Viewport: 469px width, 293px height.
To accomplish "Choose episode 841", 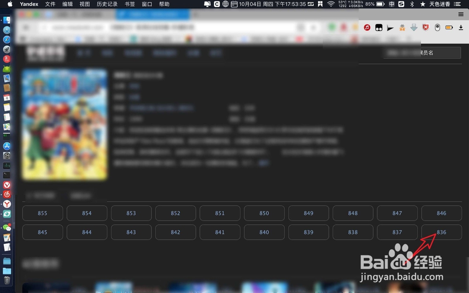I will (x=220, y=232).
